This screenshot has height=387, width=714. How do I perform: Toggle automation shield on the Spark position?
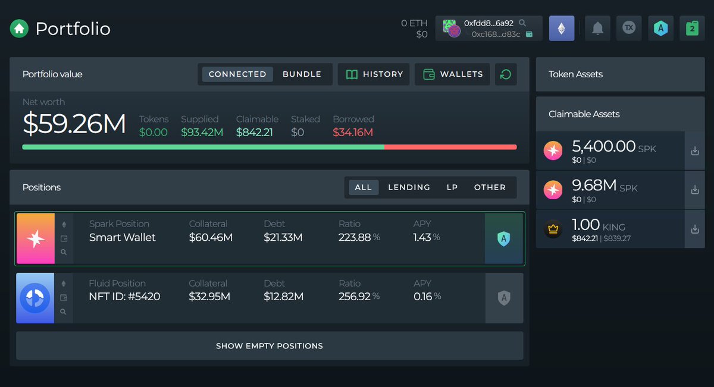504,238
